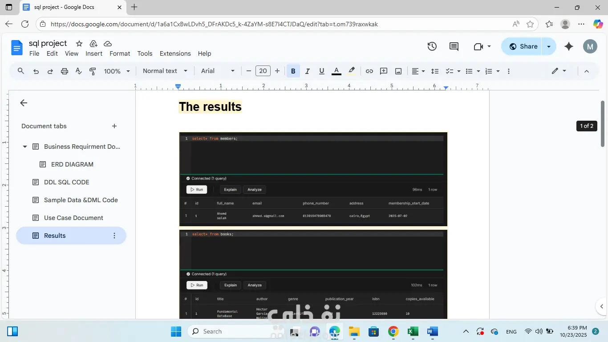Click the Share button
Viewport: 608px width, 342px height.
523,46
